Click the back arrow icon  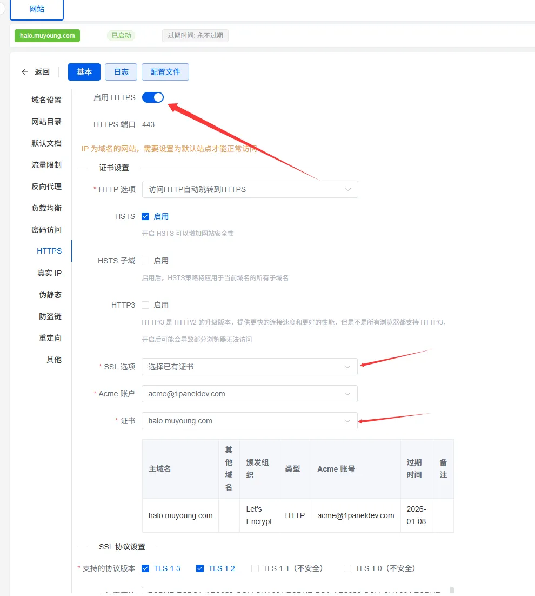25,72
